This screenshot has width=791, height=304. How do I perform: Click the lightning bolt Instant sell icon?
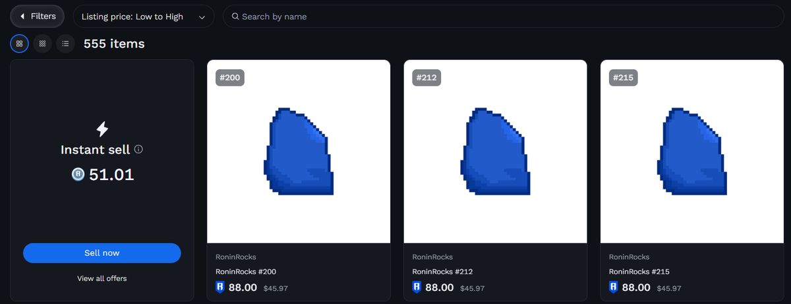102,129
